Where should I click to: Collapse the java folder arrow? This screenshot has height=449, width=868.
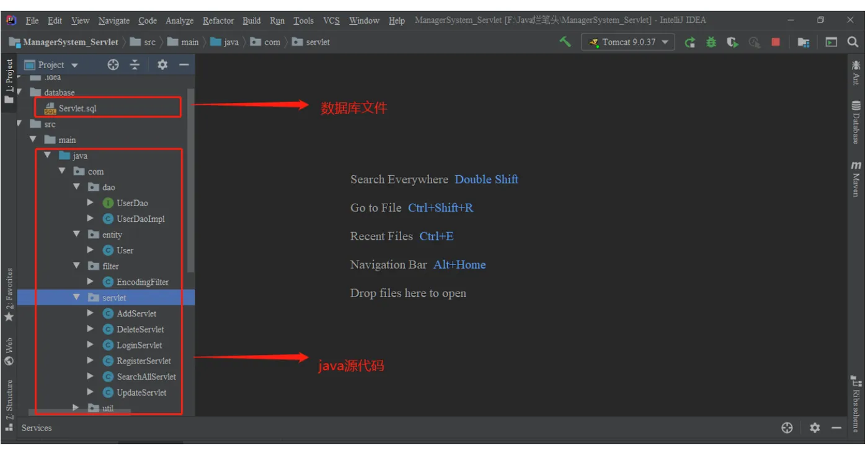pos(48,155)
